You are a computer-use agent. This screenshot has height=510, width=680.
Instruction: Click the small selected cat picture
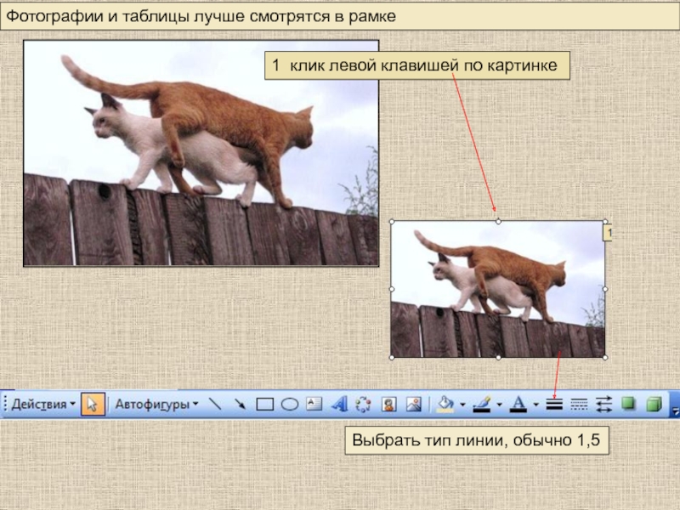coord(497,289)
